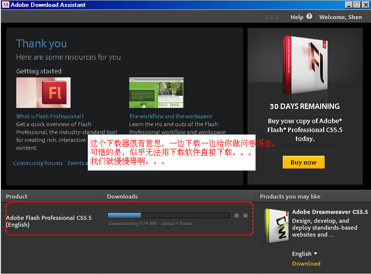This screenshot has height=274, width=371.
Task: Open 'The workflow and the workspace' link
Action: [171, 116]
